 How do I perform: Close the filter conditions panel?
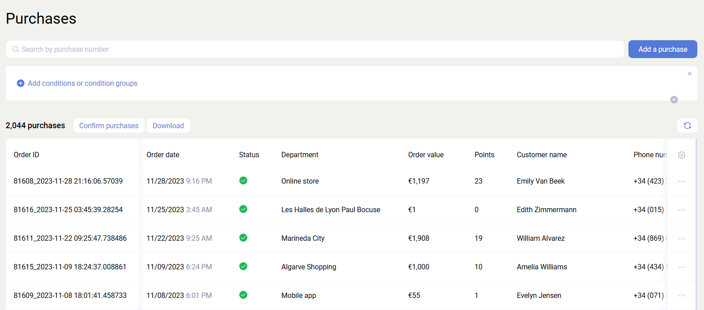689,74
